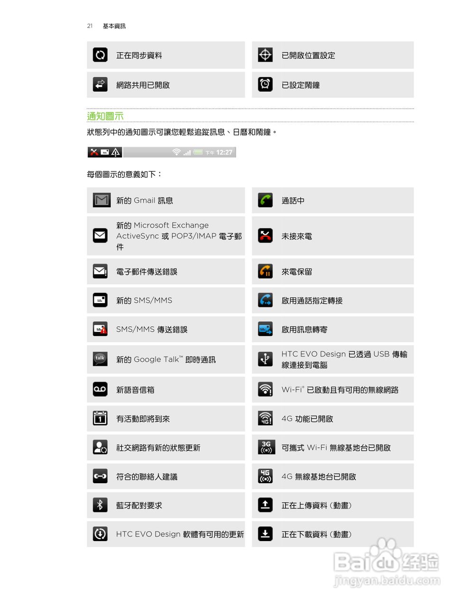
Task: Click the 4G hotspot enabled icon
Action: pyautogui.click(x=265, y=476)
